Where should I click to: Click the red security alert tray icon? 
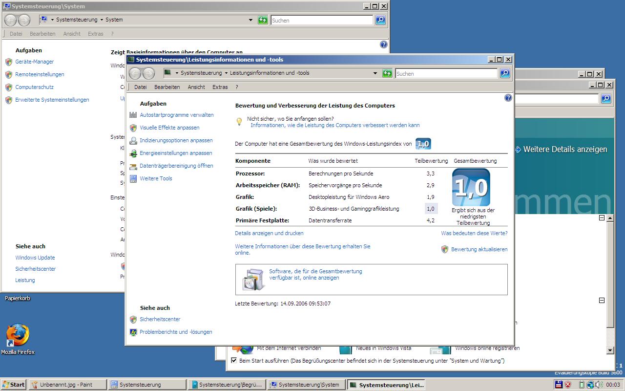click(568, 385)
